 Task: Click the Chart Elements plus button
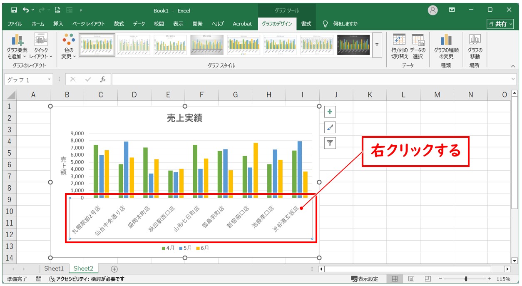click(x=330, y=112)
